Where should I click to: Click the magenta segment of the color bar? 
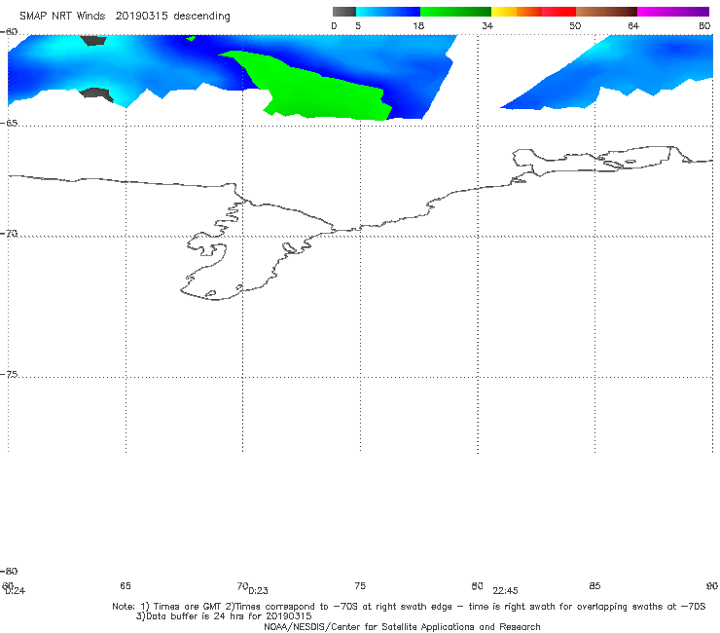[673, 12]
